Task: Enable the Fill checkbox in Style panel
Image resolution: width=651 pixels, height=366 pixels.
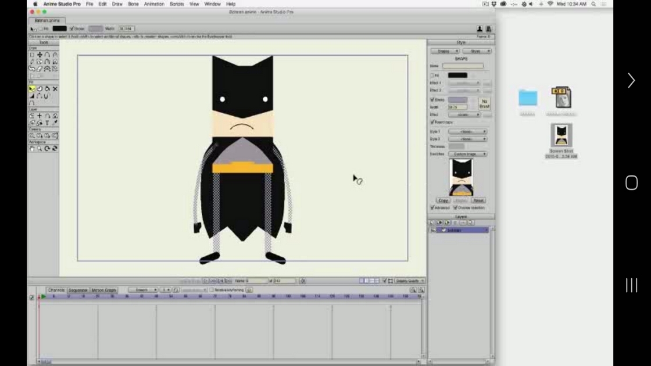Action: [432, 76]
